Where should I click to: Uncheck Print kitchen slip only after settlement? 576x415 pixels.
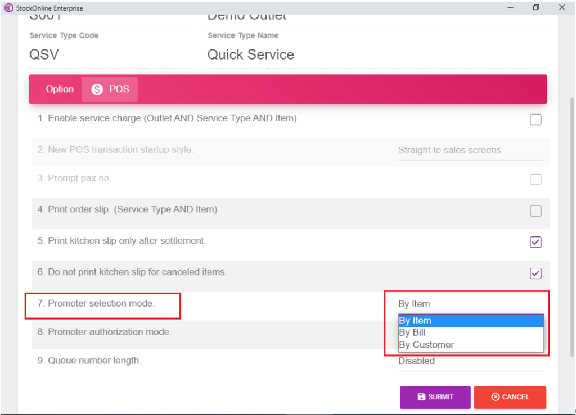(535, 242)
